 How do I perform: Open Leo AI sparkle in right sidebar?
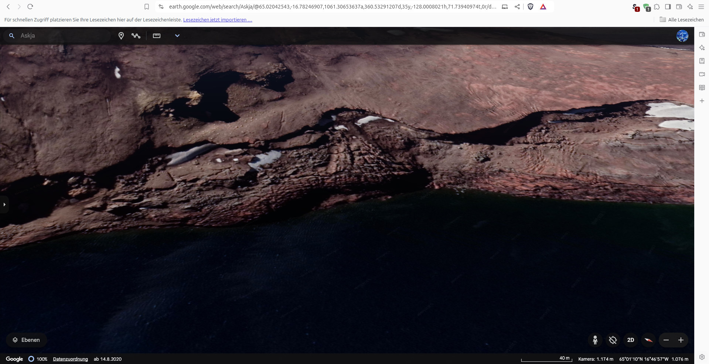[x=702, y=48]
